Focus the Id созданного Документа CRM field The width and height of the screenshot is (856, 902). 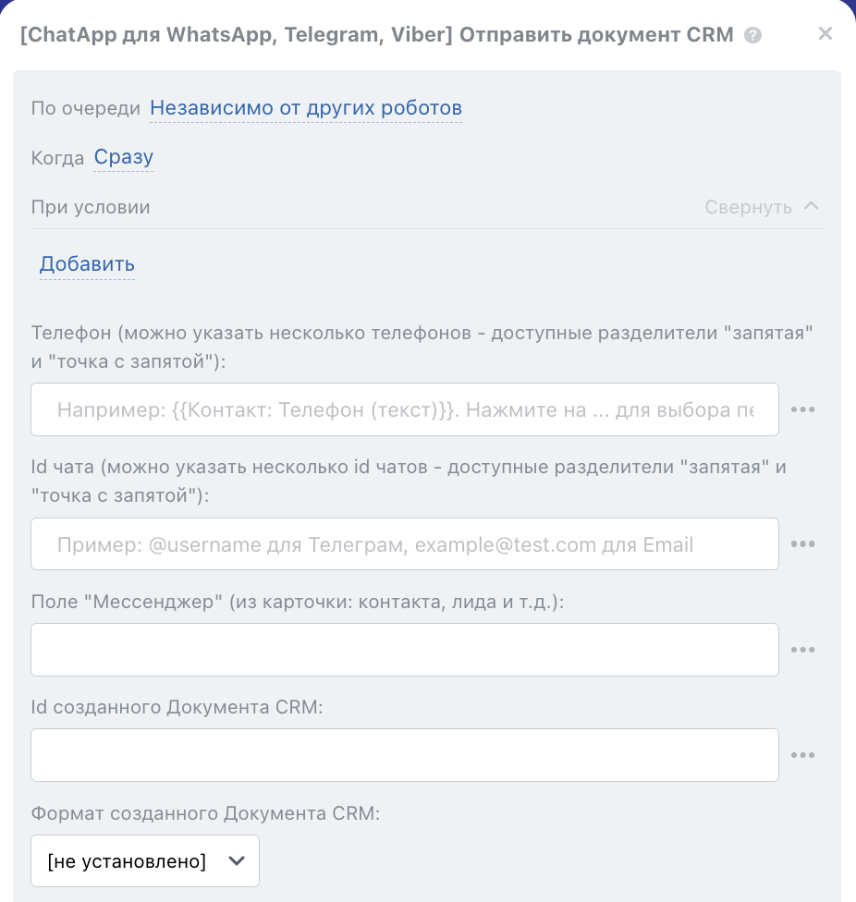pyautogui.click(x=405, y=755)
